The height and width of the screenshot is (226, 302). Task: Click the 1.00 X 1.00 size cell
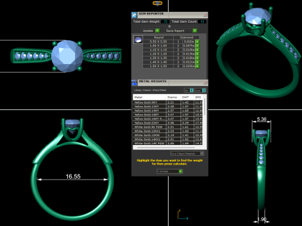158,46
